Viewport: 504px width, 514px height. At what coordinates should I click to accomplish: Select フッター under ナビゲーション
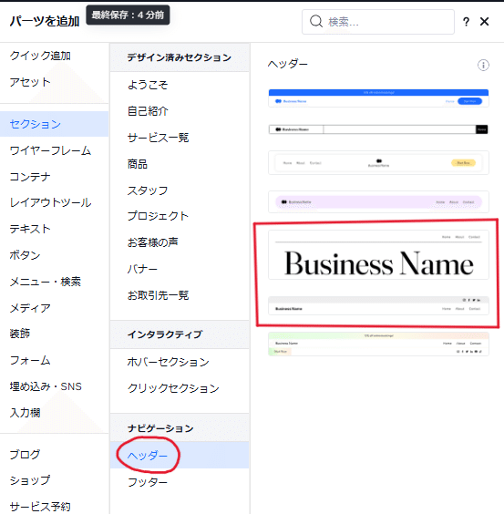coord(148,482)
